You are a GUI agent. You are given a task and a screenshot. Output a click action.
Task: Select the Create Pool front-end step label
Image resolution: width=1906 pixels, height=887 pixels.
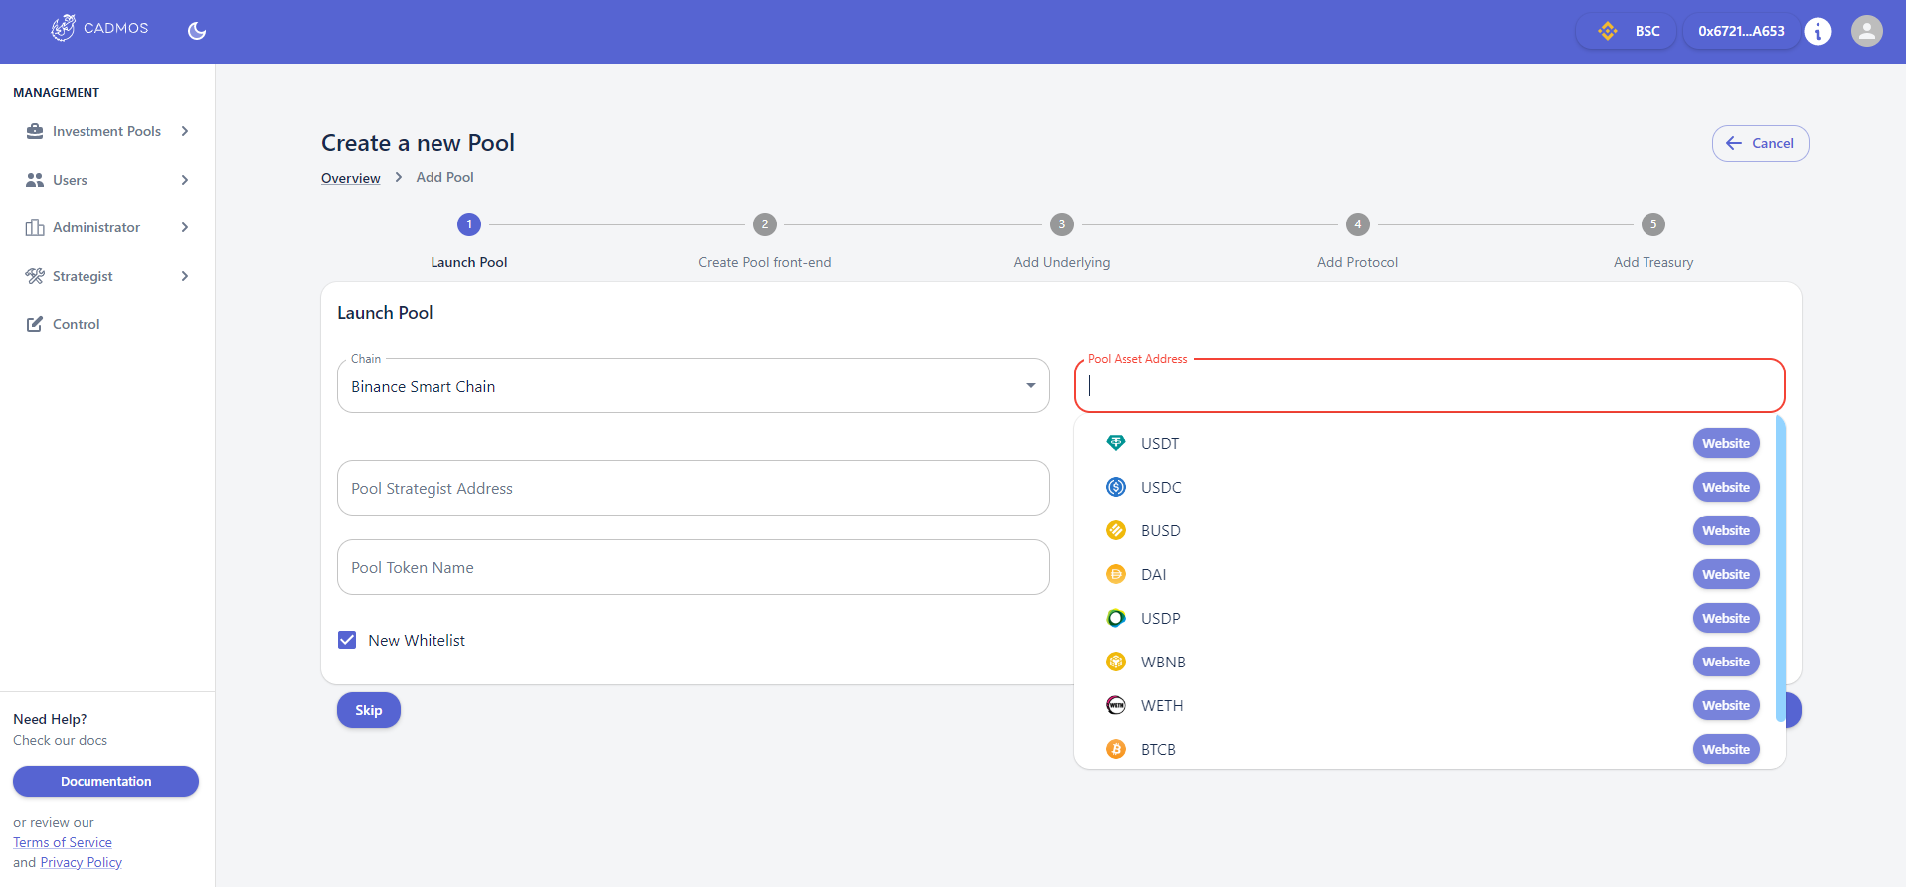pyautogui.click(x=765, y=262)
